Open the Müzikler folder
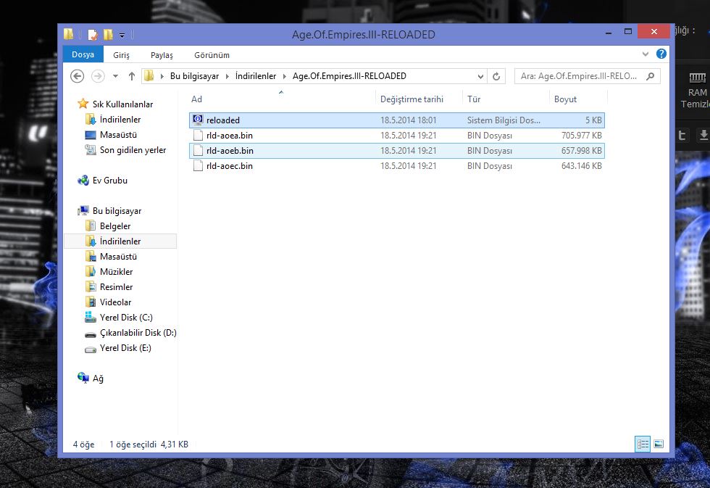710x488 pixels. point(117,272)
